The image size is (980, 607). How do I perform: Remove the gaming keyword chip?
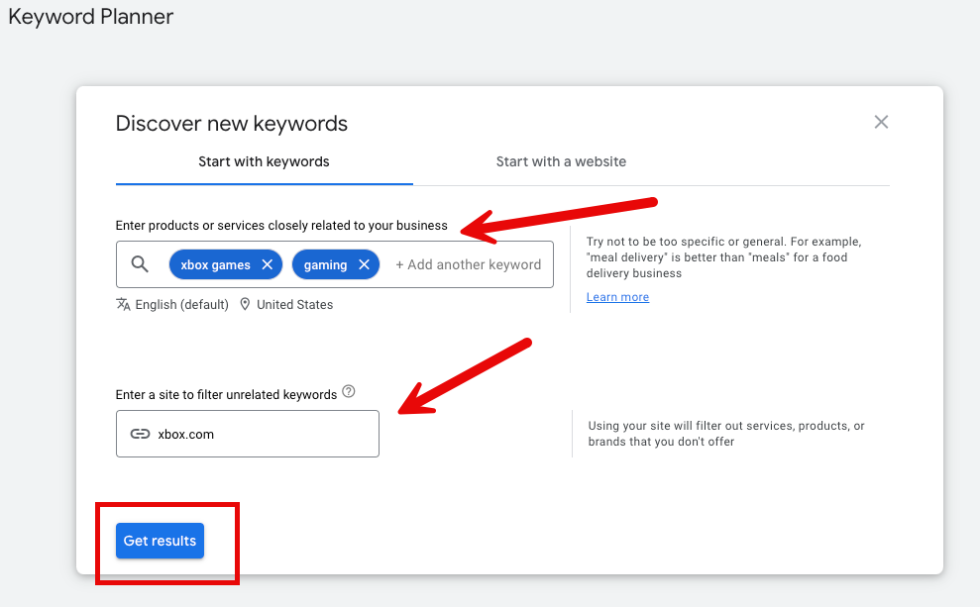[x=365, y=264]
